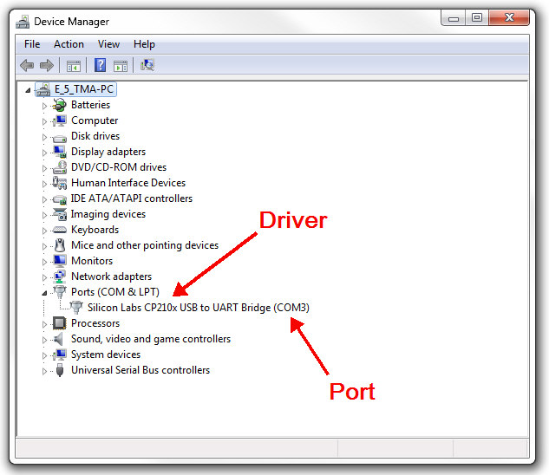Viewport: 549px width, 475px height.
Task: Select the Batteries label
Action: coord(91,105)
